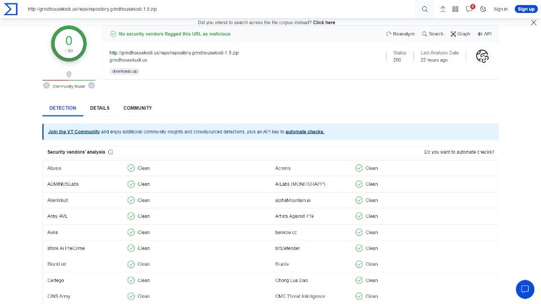Click the 'Certego' vendor name

pyautogui.click(x=56, y=280)
